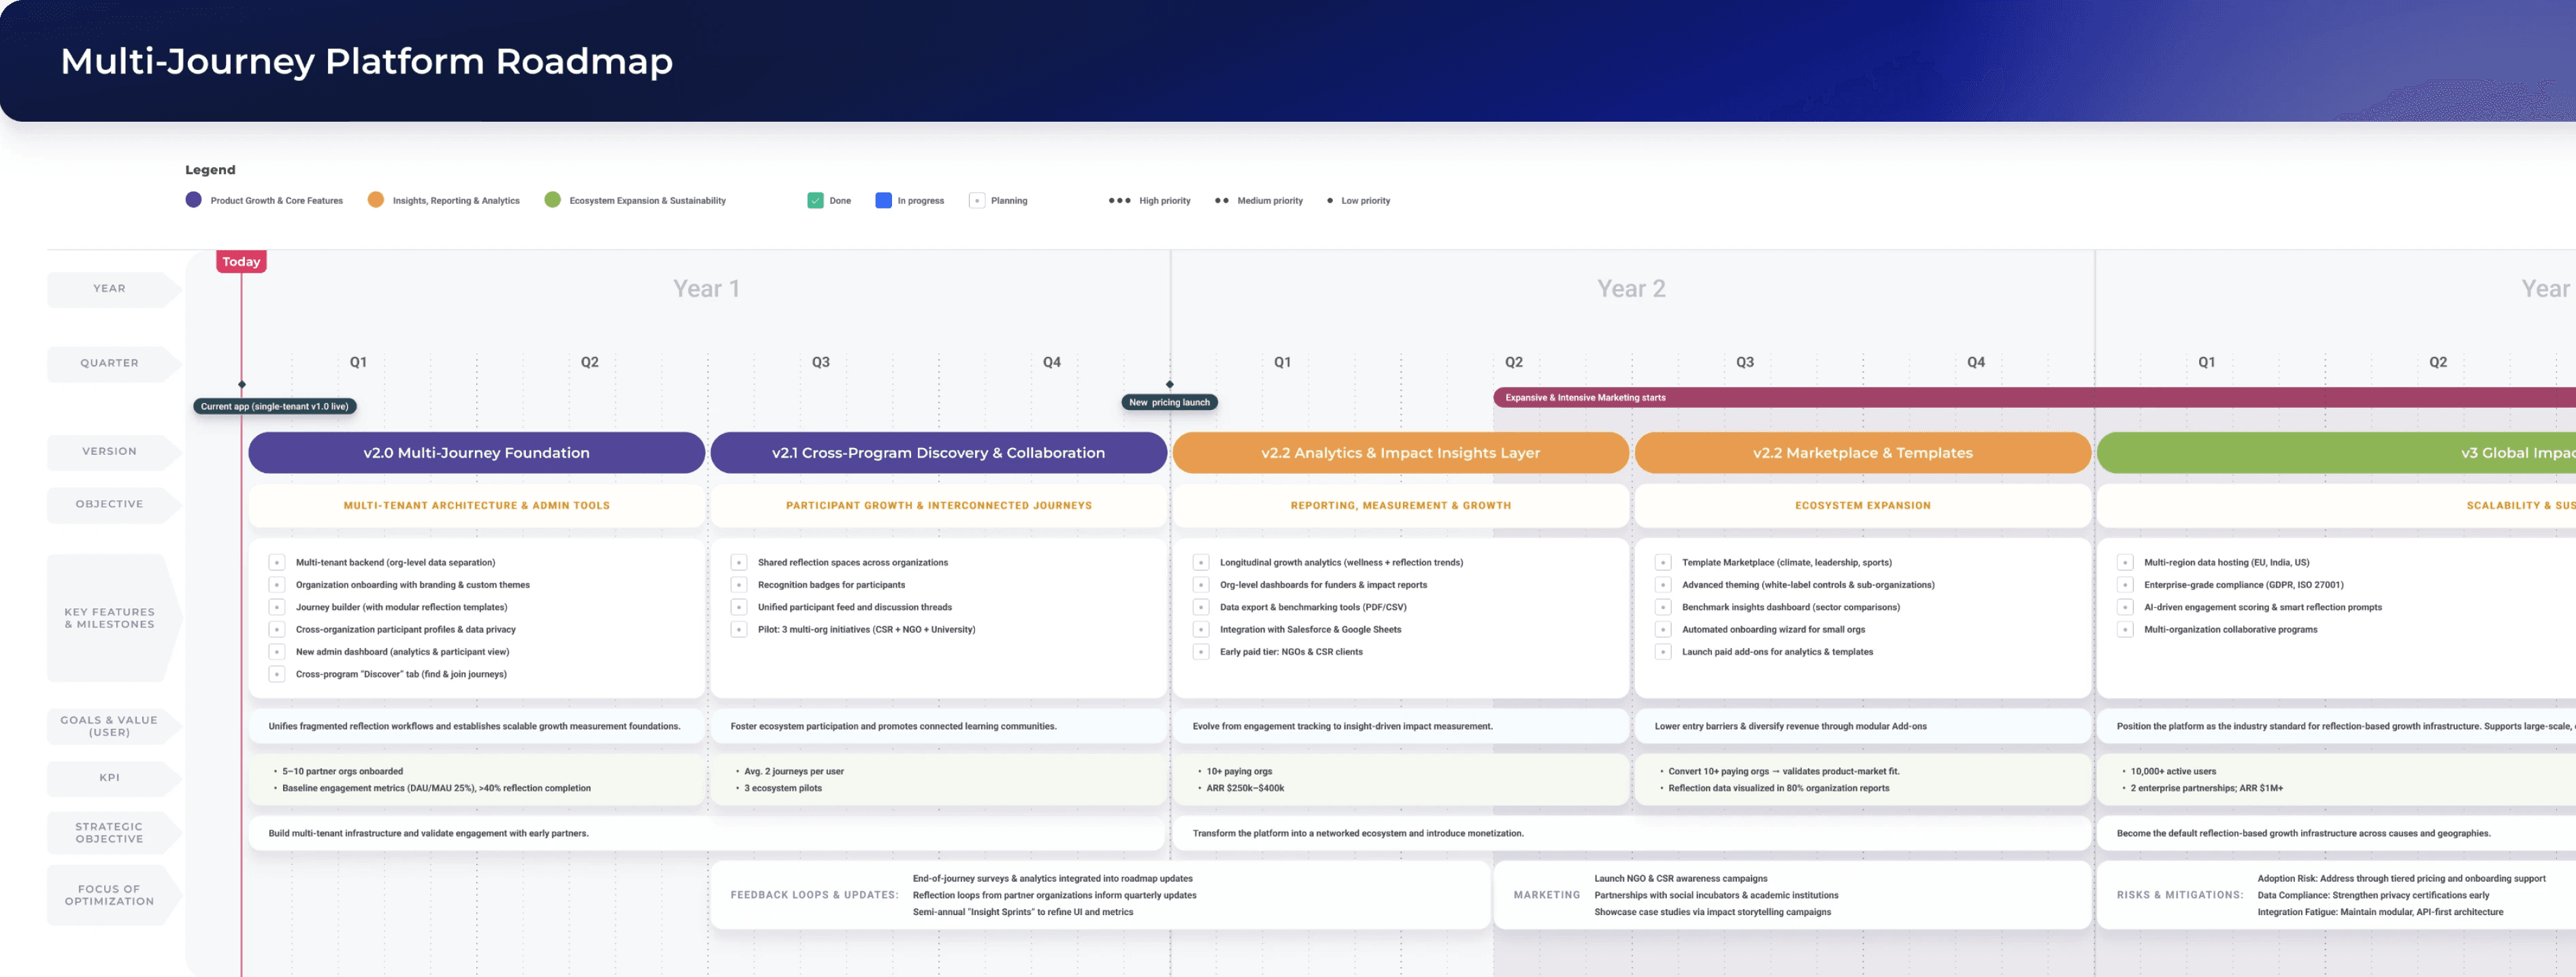Check the Recognition badges for participants checkbox
The image size is (2576, 977).
coord(739,585)
